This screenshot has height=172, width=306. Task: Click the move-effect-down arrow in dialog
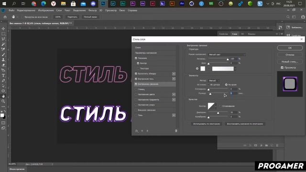[147, 131]
